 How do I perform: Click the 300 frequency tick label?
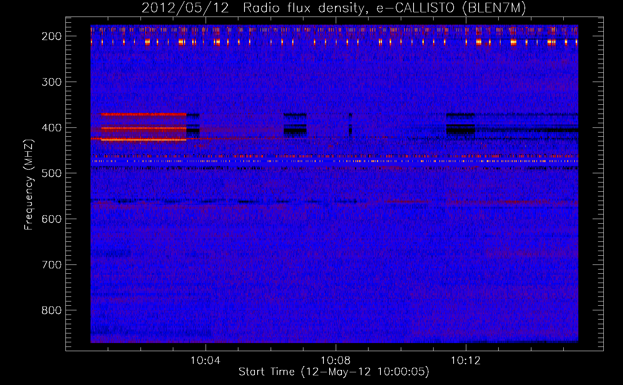[51, 82]
